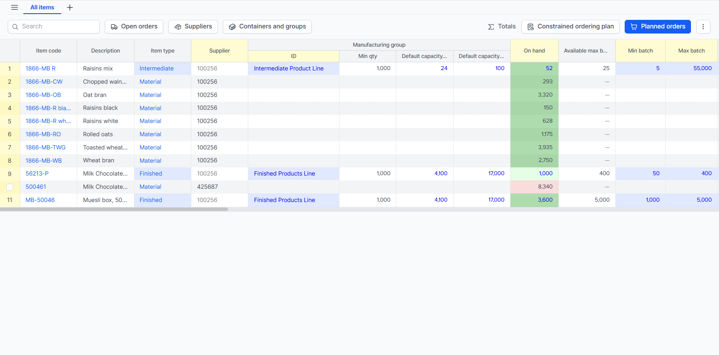Click the Planned orders cart icon
The width and height of the screenshot is (719, 355).
pyautogui.click(x=634, y=27)
